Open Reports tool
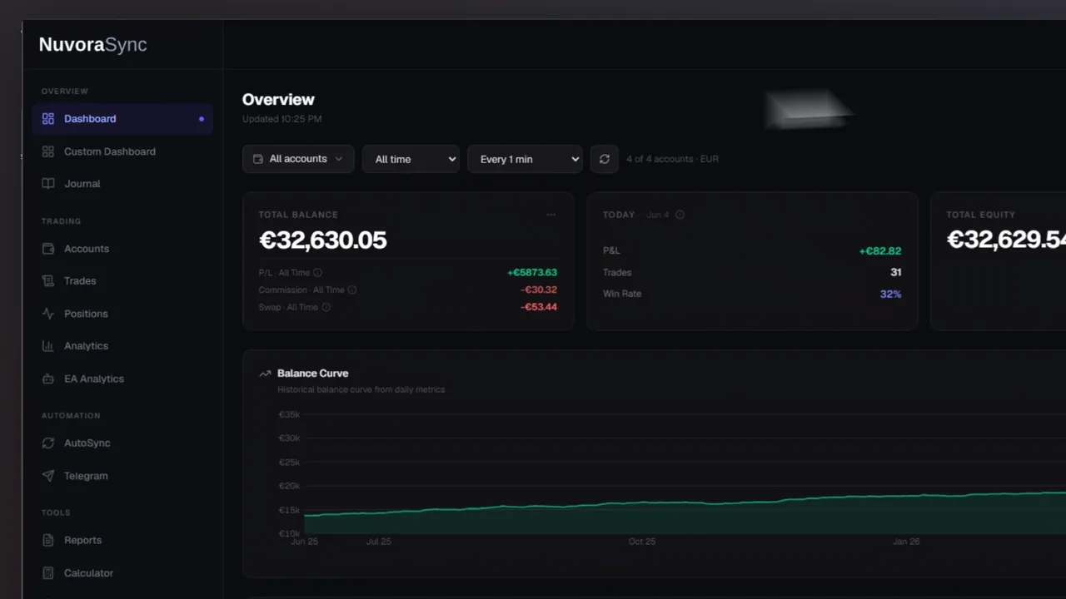This screenshot has width=1066, height=599. [x=122, y=541]
